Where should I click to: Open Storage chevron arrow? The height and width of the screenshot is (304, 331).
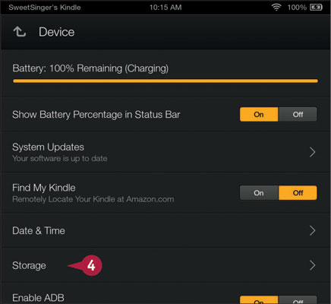pos(313,265)
